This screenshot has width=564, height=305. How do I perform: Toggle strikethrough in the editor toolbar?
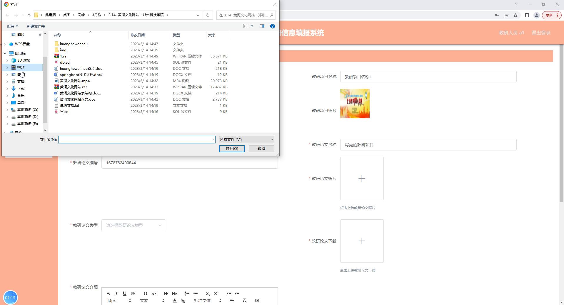coord(133,294)
